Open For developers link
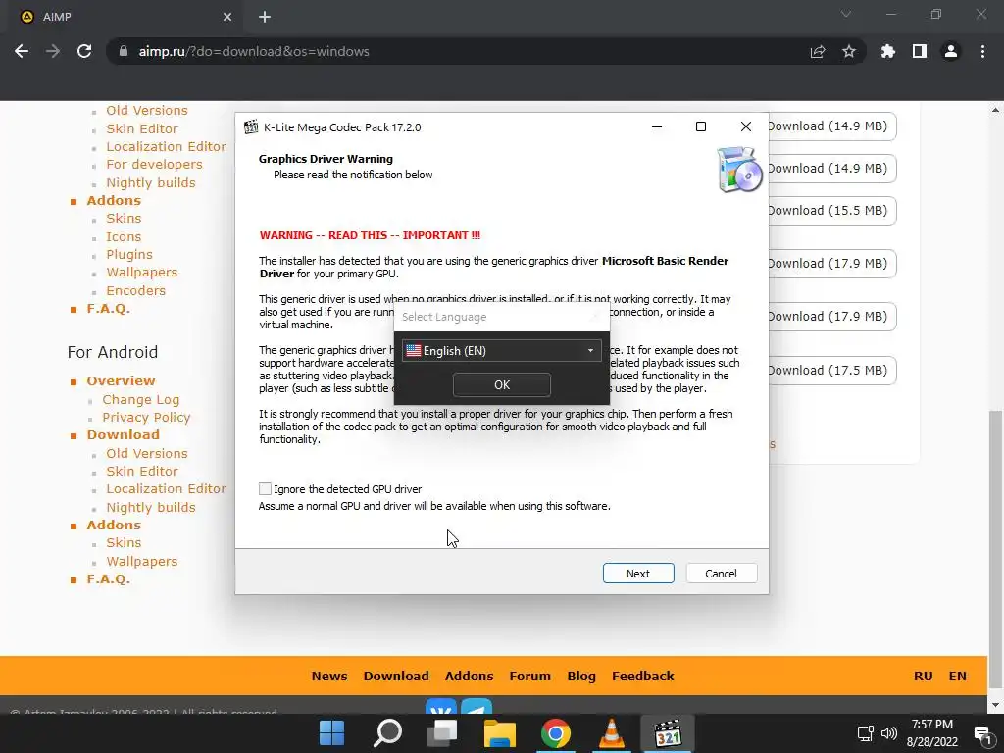 coord(154,165)
